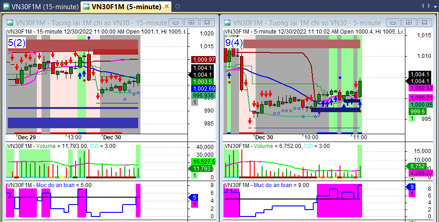
Task: Click Volume = 11,793.00 pane title
Action: tap(62, 146)
